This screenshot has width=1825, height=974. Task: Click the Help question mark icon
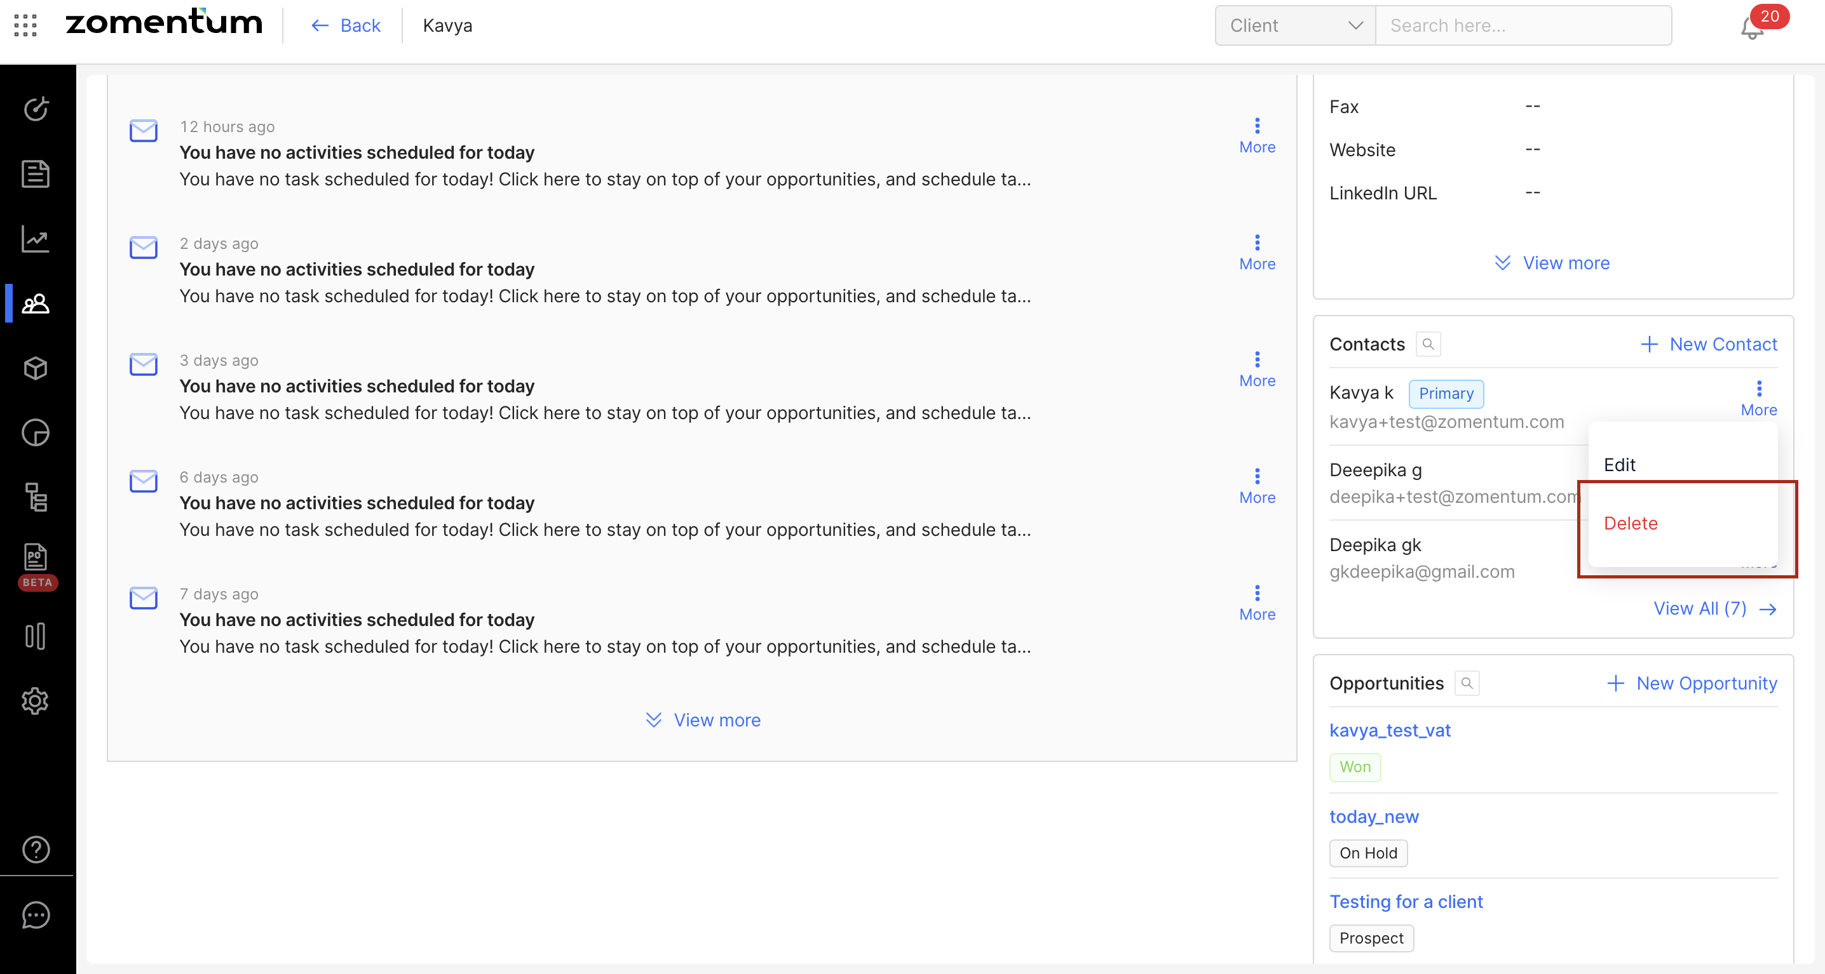coord(36,849)
